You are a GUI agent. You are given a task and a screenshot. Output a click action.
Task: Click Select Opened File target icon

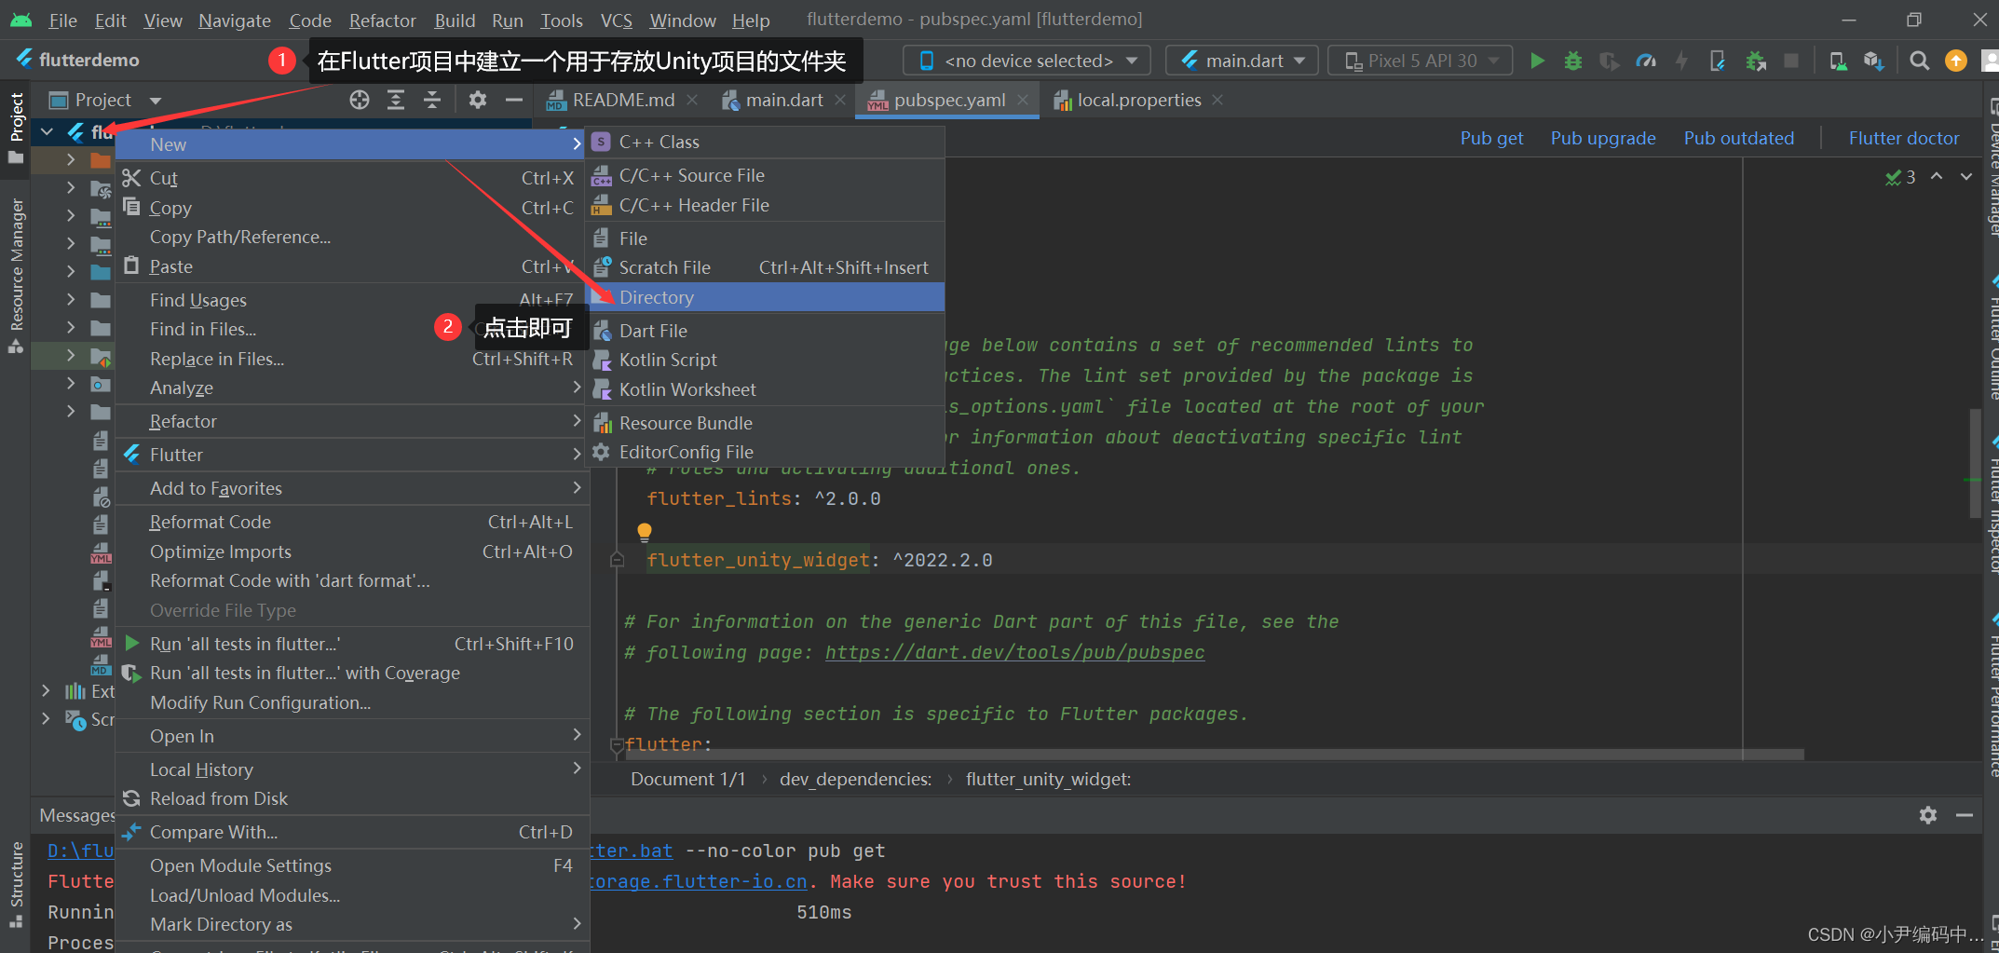(360, 100)
